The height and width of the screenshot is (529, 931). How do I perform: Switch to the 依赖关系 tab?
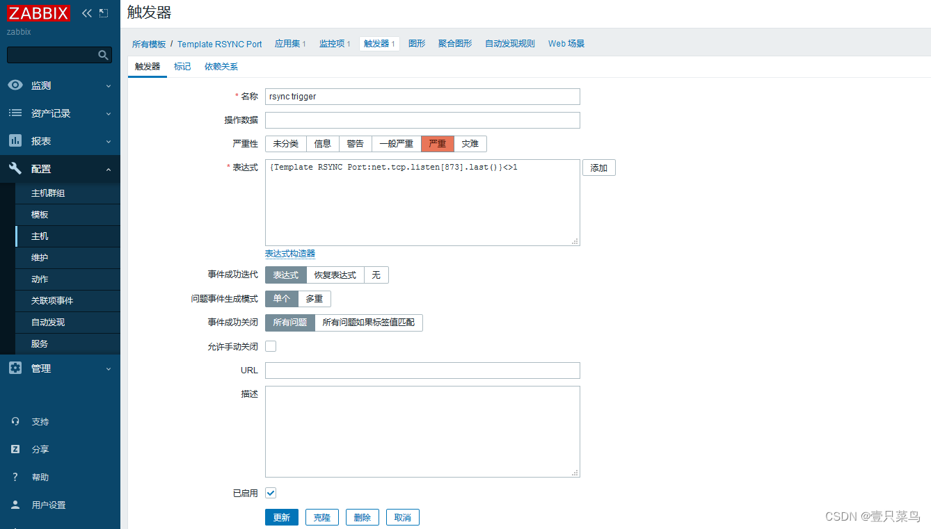coord(221,67)
